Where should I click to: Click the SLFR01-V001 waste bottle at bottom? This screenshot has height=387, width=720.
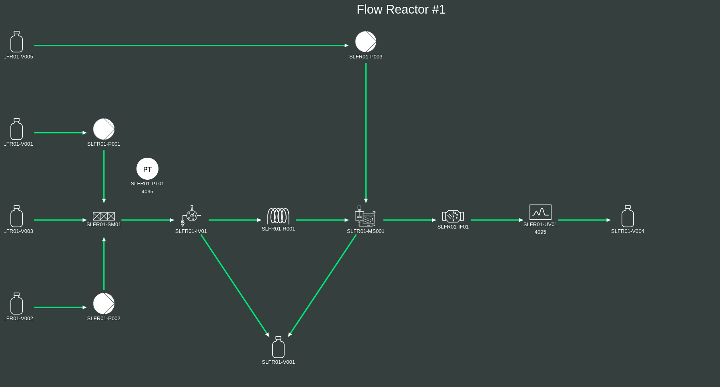coord(278,347)
